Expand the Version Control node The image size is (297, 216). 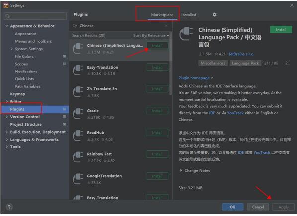[7, 117]
